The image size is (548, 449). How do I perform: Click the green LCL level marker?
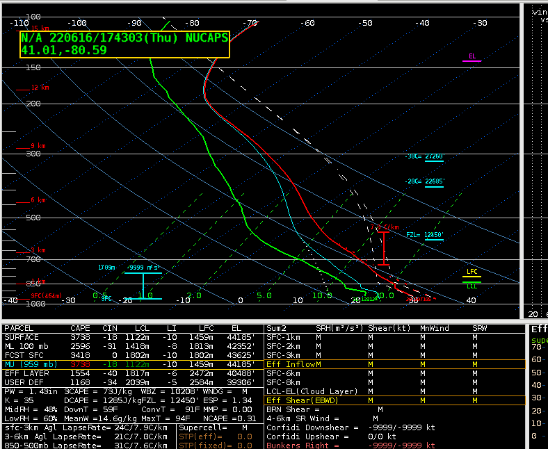(472, 285)
